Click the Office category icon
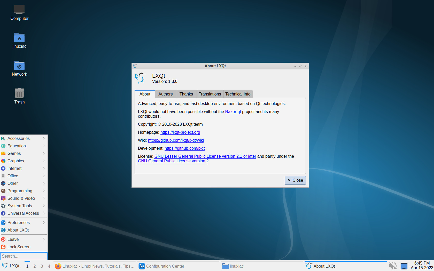434x271 pixels. 3,176
